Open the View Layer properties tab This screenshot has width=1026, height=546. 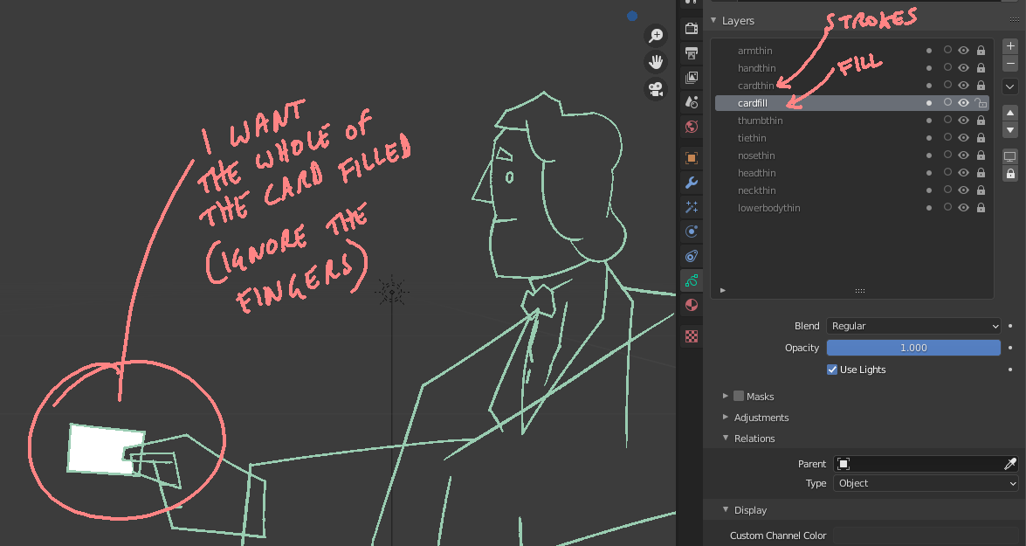691,77
